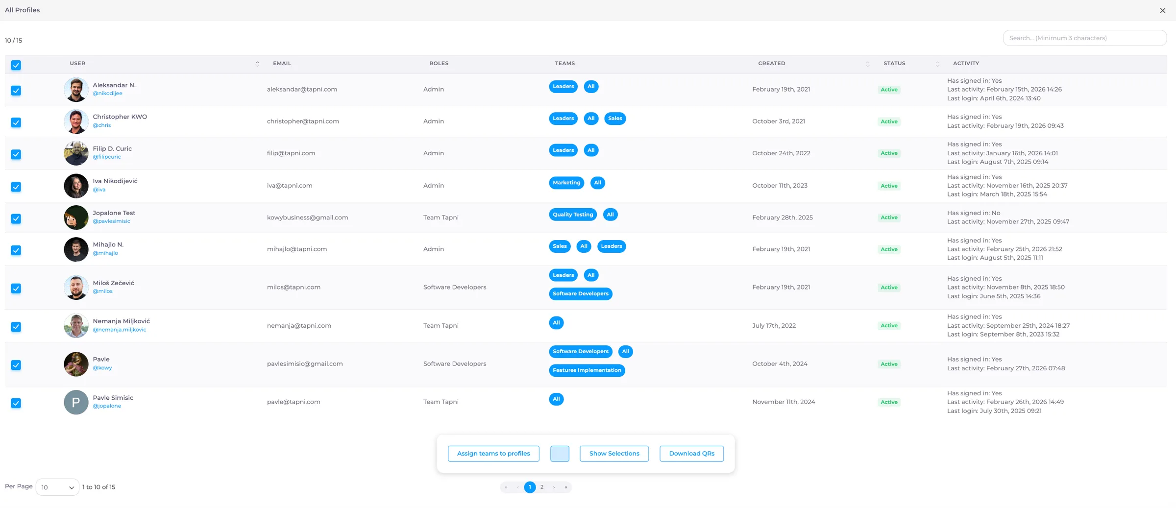Click Show Selections button
1176x508 pixels.
coord(614,454)
